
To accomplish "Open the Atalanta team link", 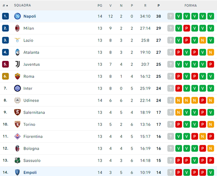I will point(31,52).
